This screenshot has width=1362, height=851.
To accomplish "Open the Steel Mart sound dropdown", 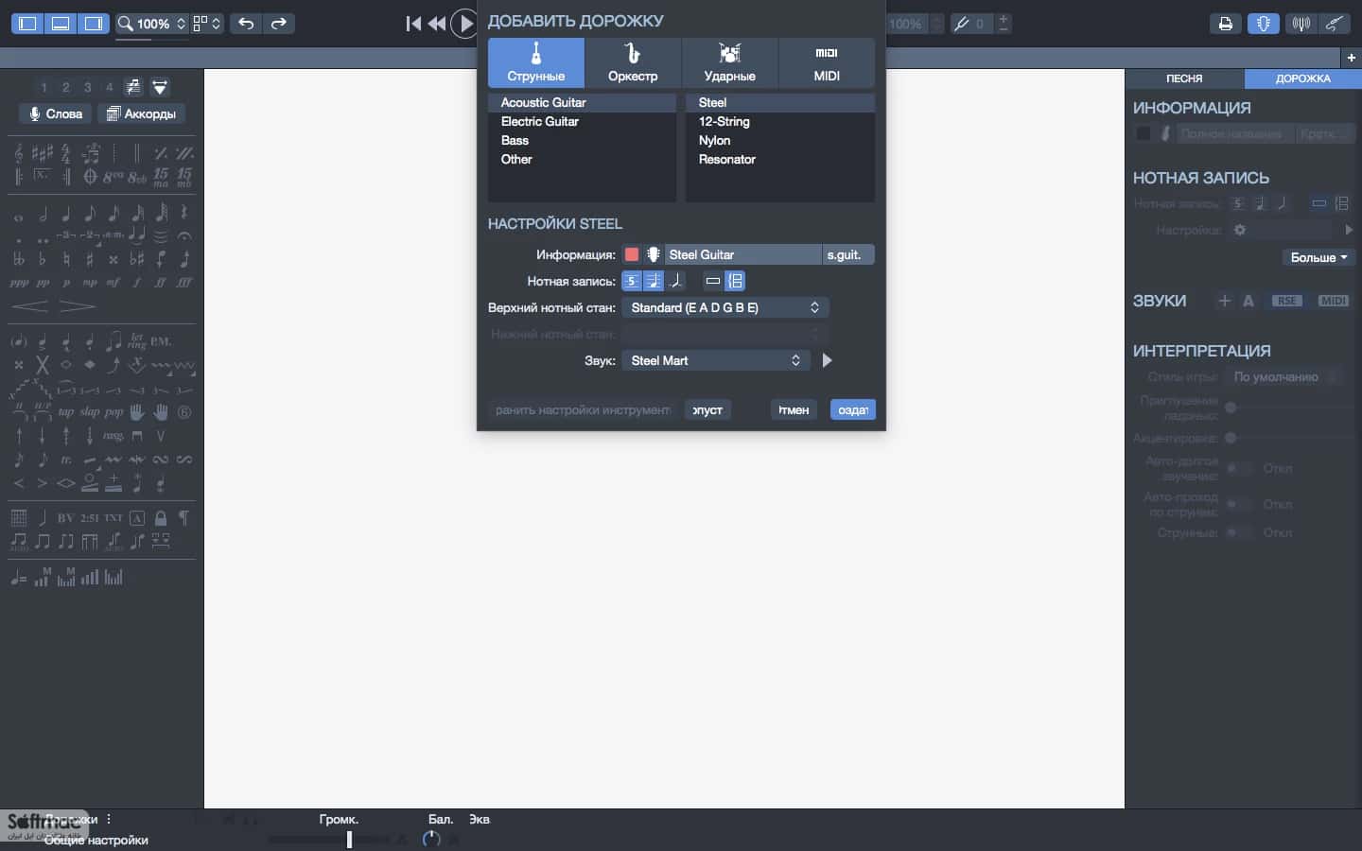I will (x=716, y=360).
